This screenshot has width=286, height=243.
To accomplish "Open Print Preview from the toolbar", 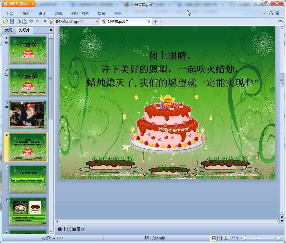I will click(24, 21).
